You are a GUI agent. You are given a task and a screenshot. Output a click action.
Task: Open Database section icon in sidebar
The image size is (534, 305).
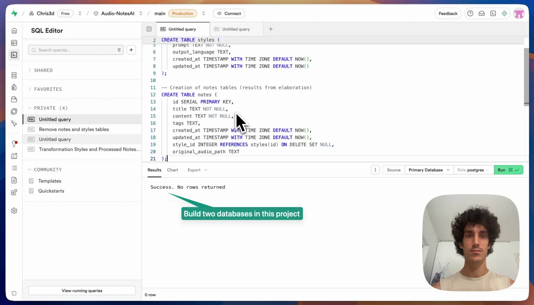click(x=14, y=75)
